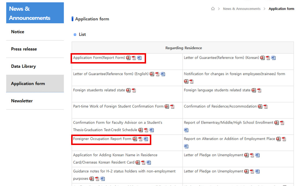Click the Application form sidebar item
Viewport: 302px width, 186px height.
point(28,83)
